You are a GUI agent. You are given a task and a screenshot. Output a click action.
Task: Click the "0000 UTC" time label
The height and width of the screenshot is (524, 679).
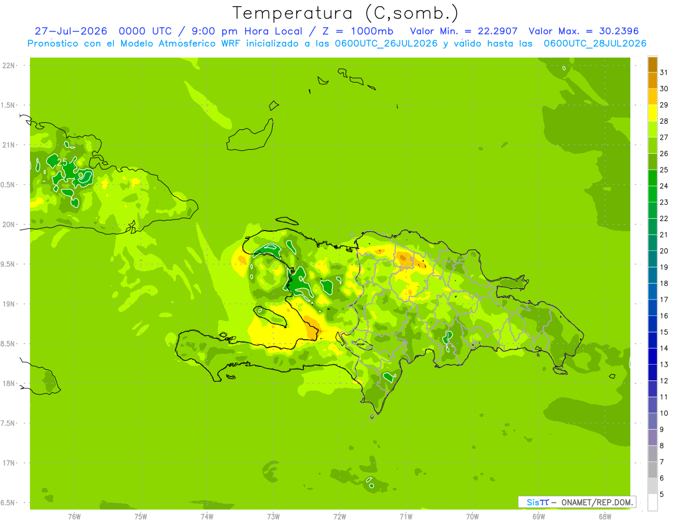(144, 31)
